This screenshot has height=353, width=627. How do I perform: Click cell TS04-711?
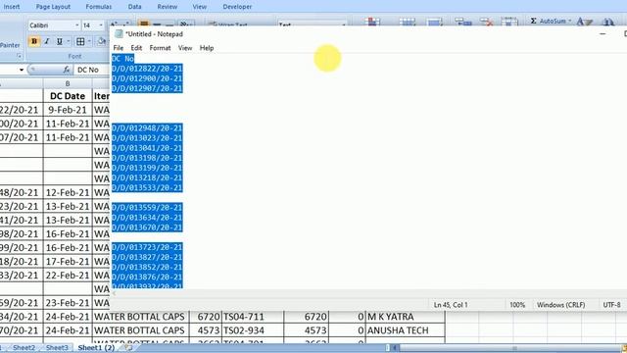[x=253, y=317]
